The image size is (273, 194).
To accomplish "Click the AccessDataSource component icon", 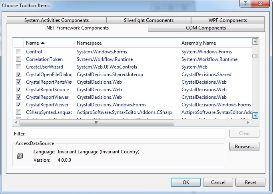I will tap(20, 156).
